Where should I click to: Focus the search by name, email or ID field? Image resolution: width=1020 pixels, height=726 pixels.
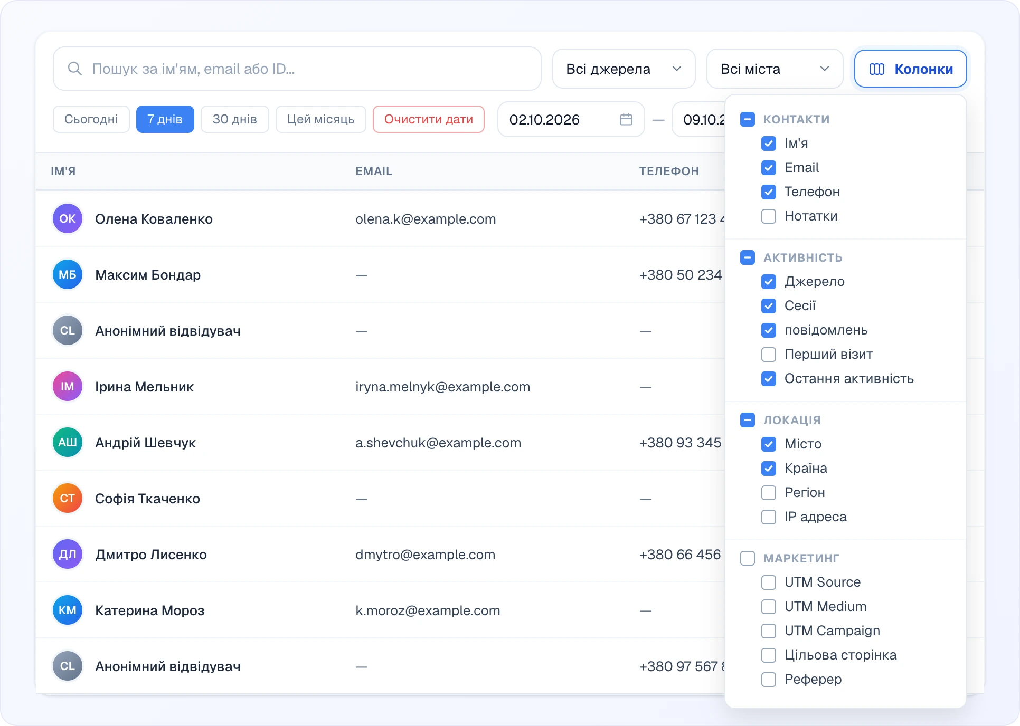click(297, 69)
